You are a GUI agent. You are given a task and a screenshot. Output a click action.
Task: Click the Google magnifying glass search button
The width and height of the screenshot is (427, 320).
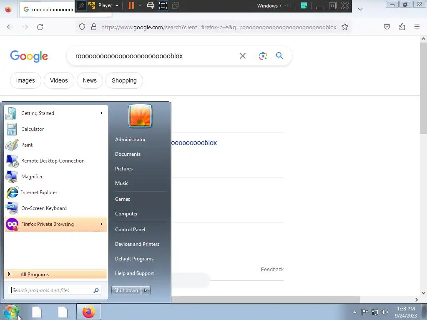click(279, 56)
